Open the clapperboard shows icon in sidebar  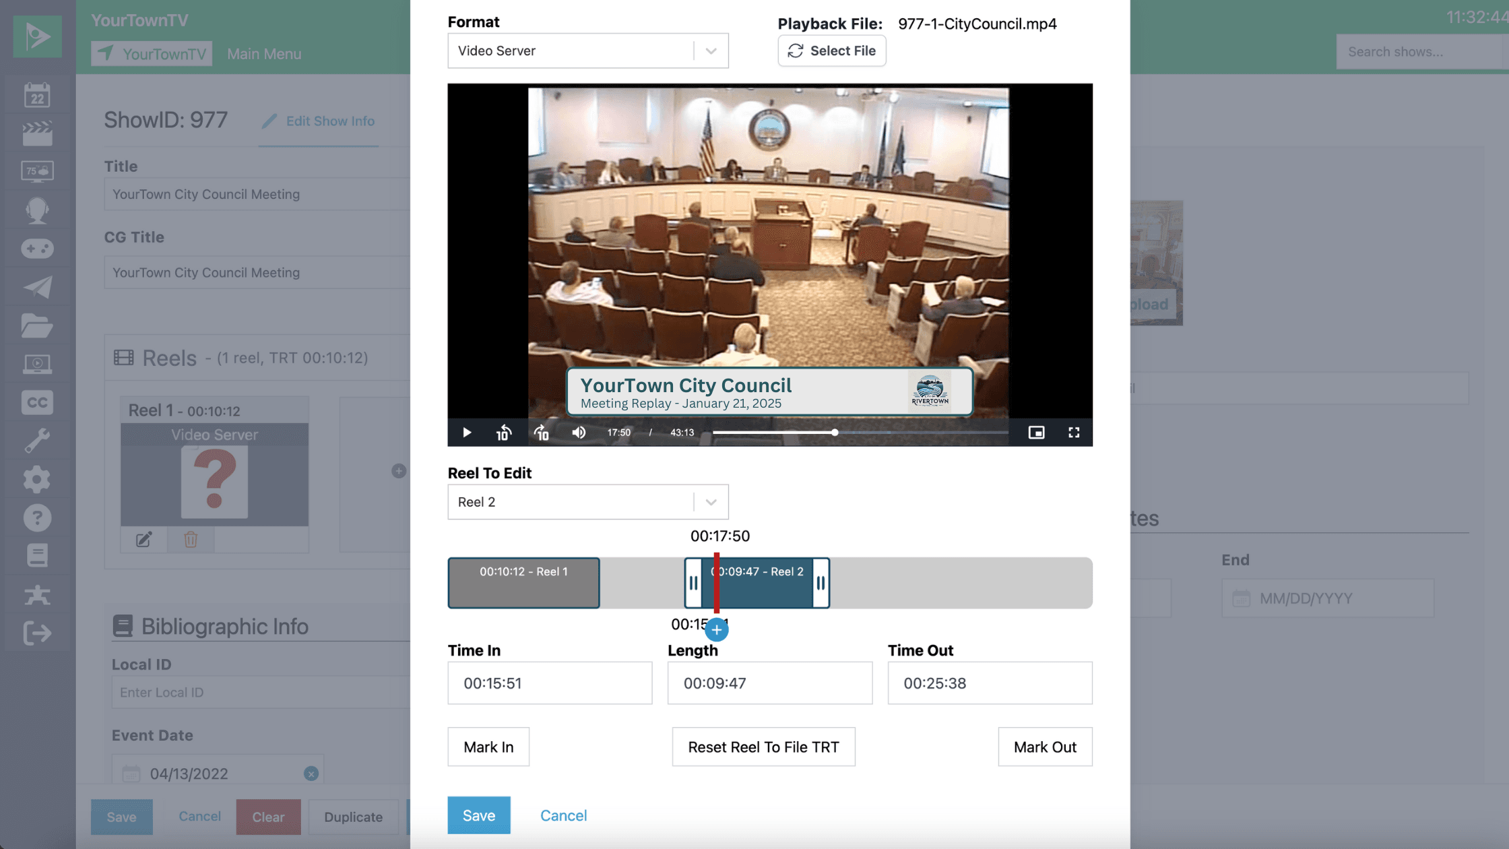coord(37,133)
